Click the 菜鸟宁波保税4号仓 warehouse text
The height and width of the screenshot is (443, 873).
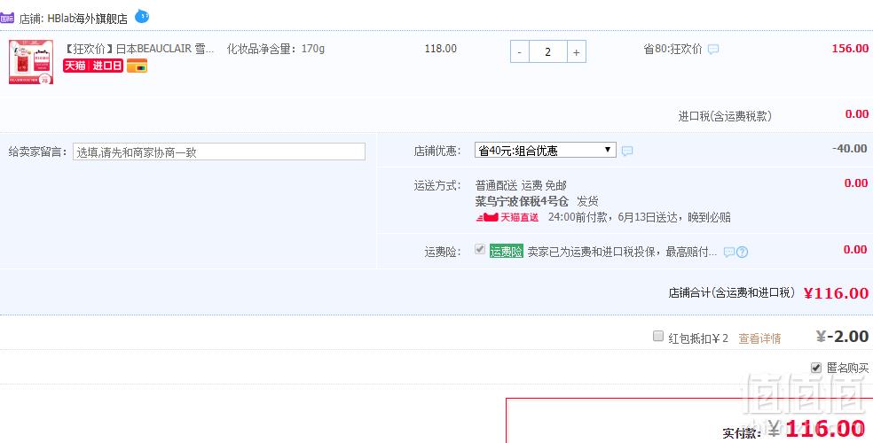click(522, 201)
